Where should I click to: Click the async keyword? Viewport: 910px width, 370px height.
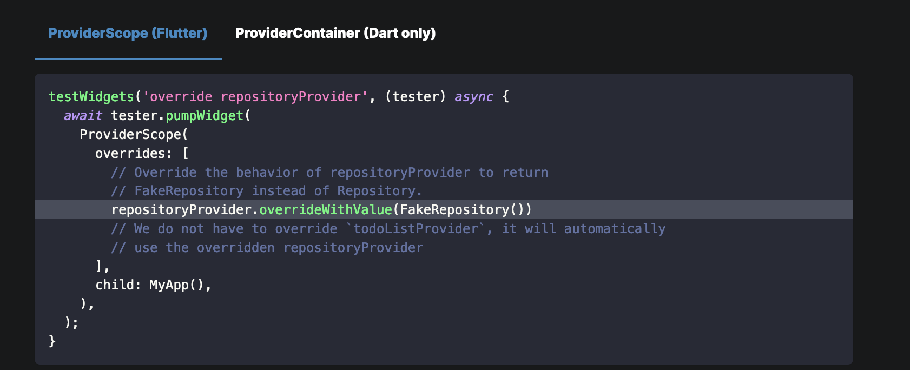pos(473,96)
